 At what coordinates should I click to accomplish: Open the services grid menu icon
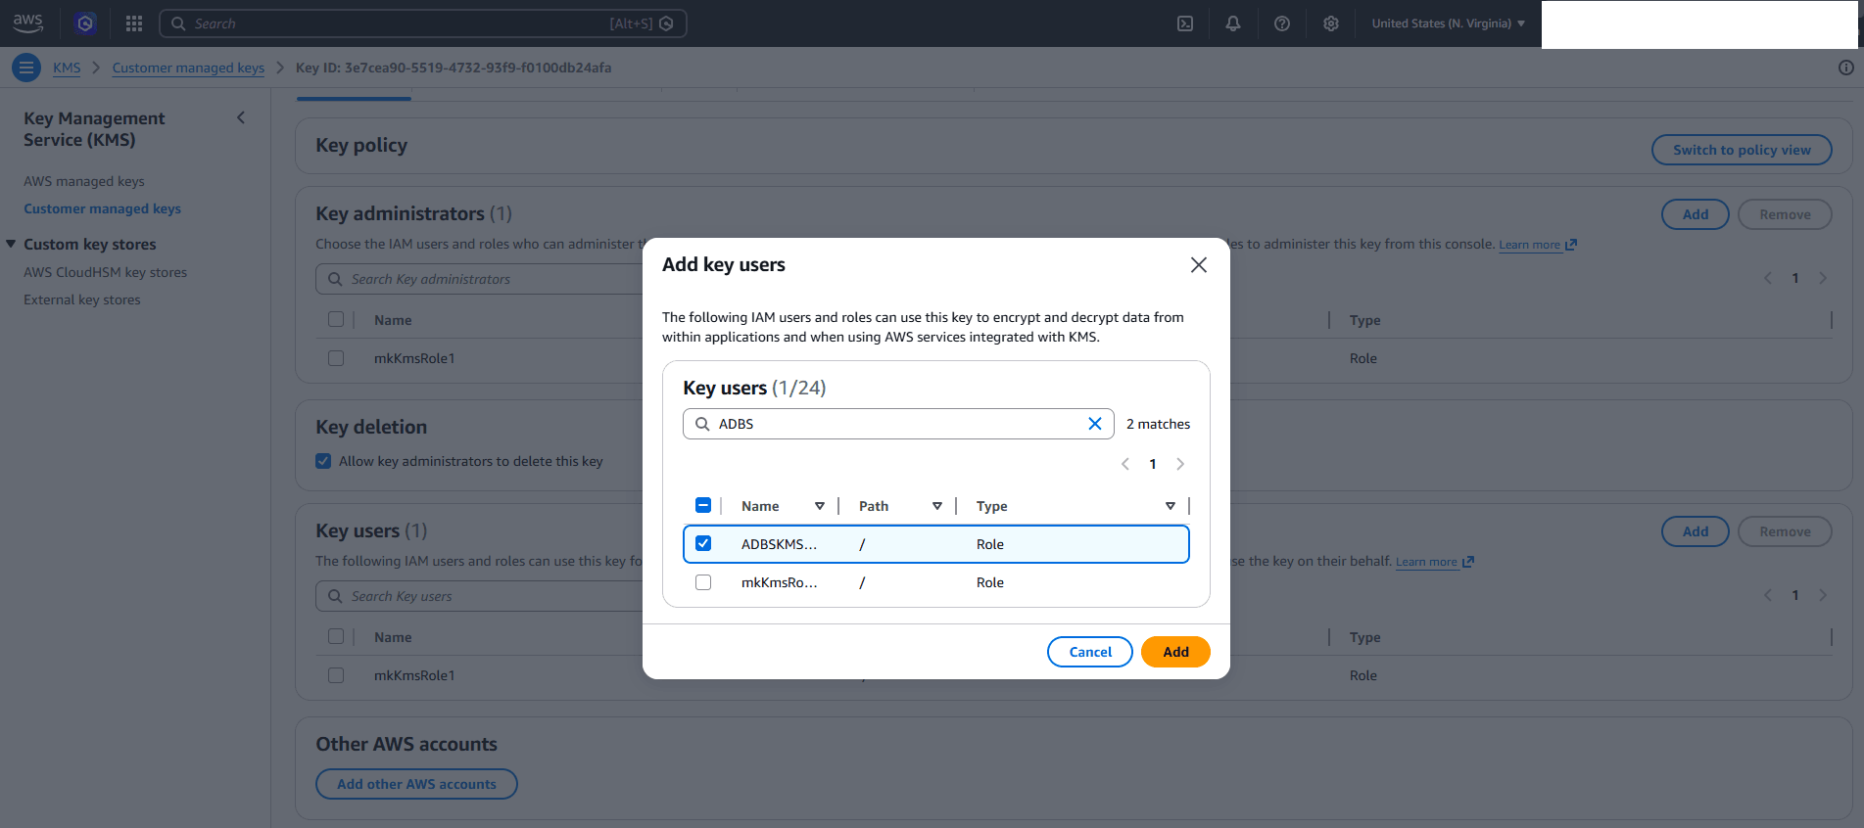[x=134, y=23]
